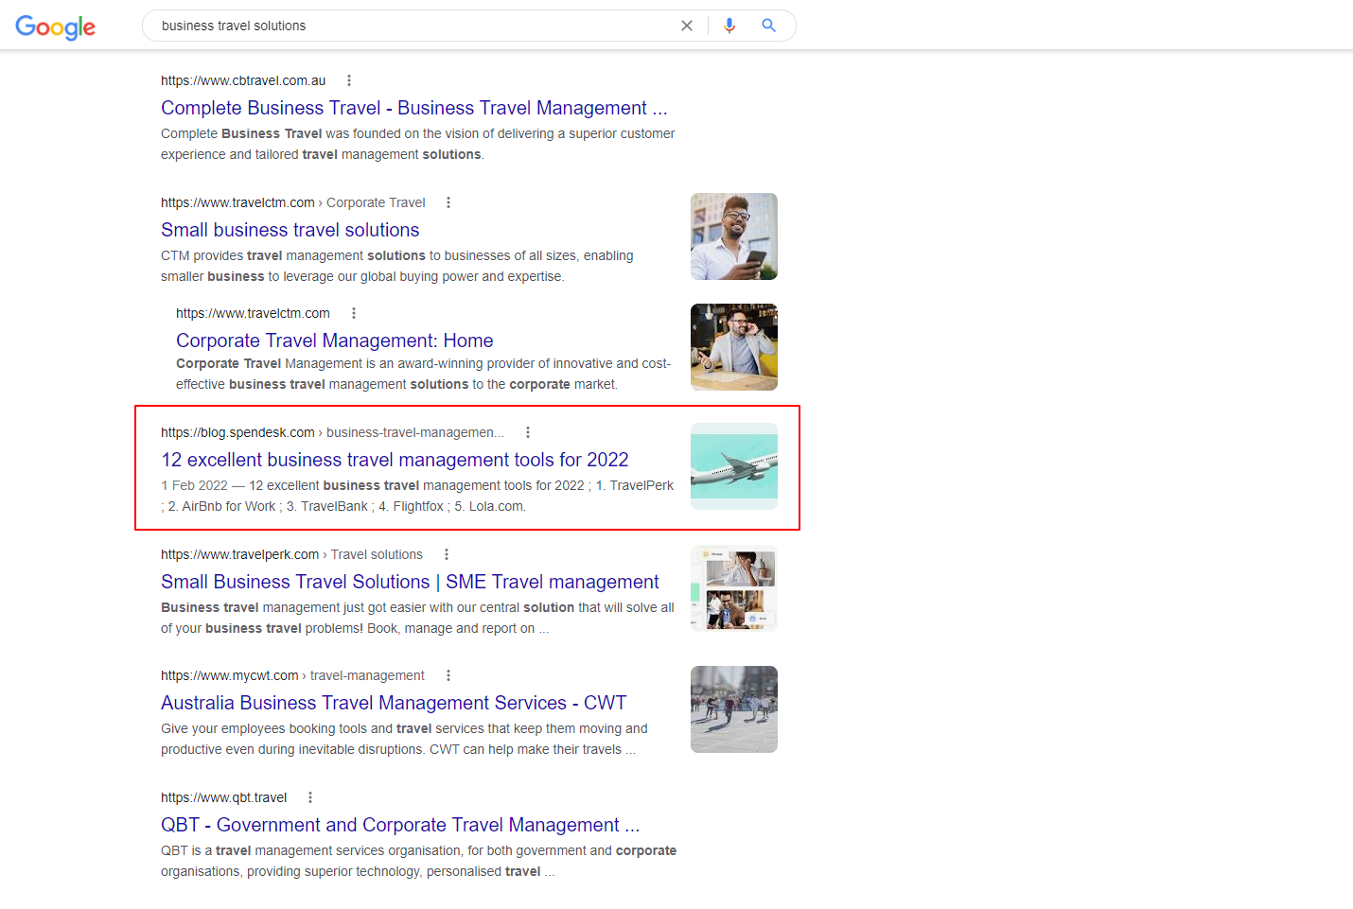Screen dimensions: 1353x909
Task: Open Complete Business Travel result link
Action: point(414,108)
